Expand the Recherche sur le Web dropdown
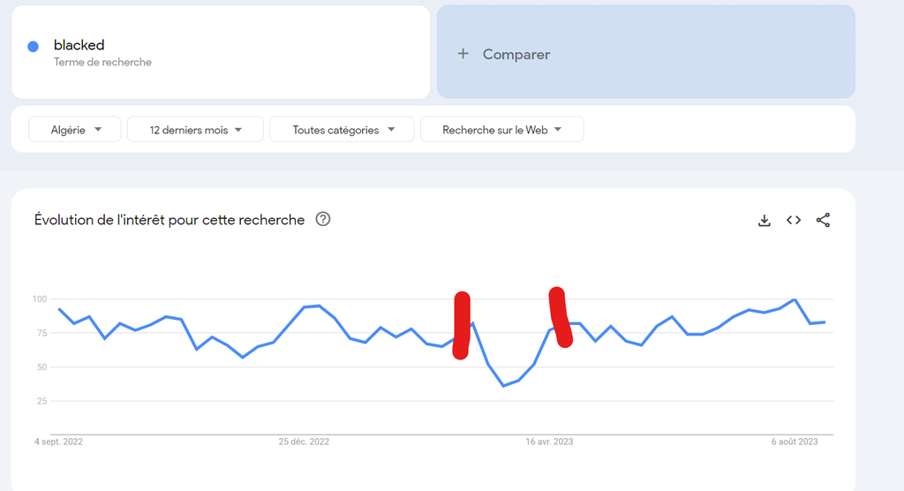Image resolution: width=904 pixels, height=491 pixels. point(501,130)
